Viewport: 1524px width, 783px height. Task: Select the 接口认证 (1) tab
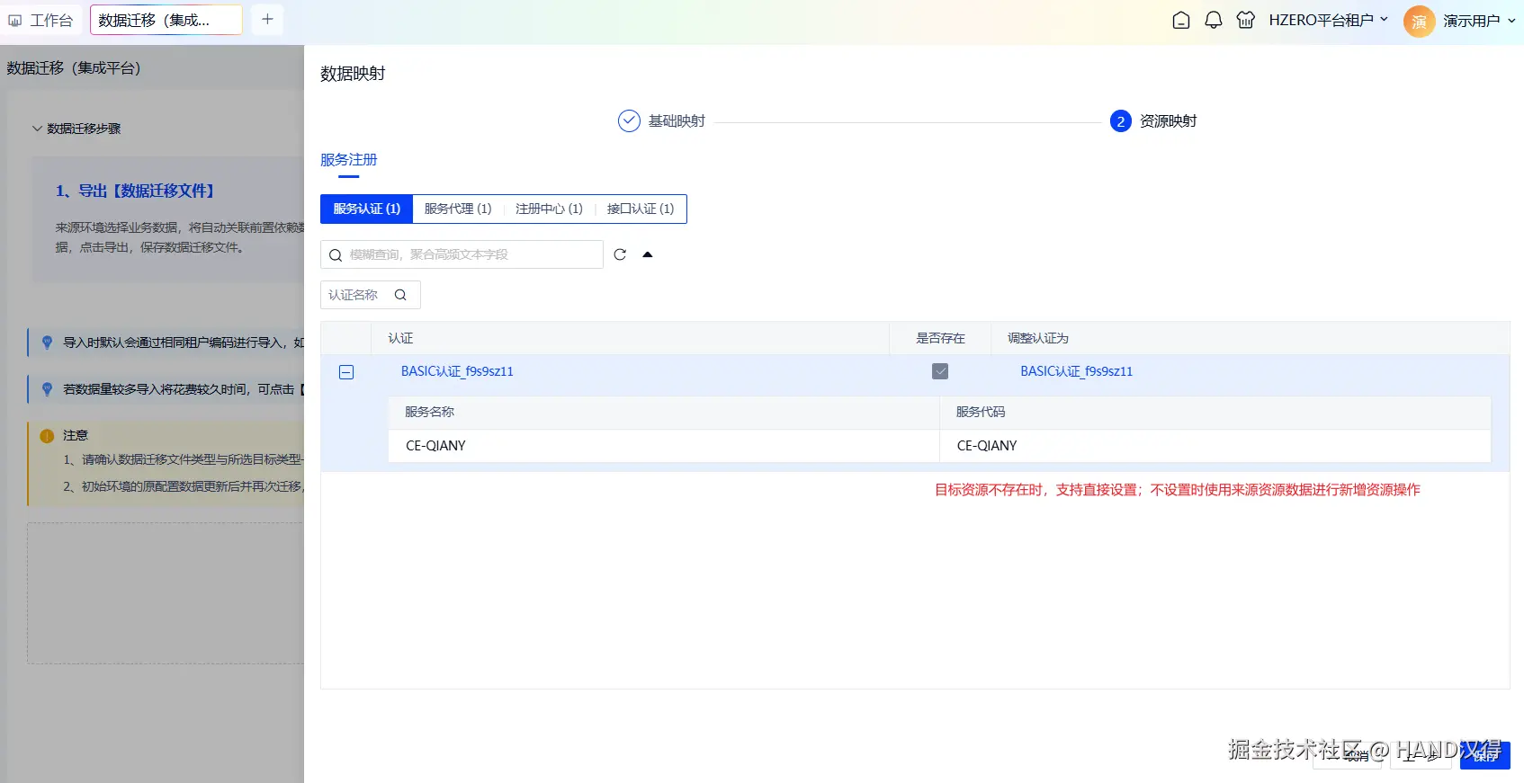641,209
